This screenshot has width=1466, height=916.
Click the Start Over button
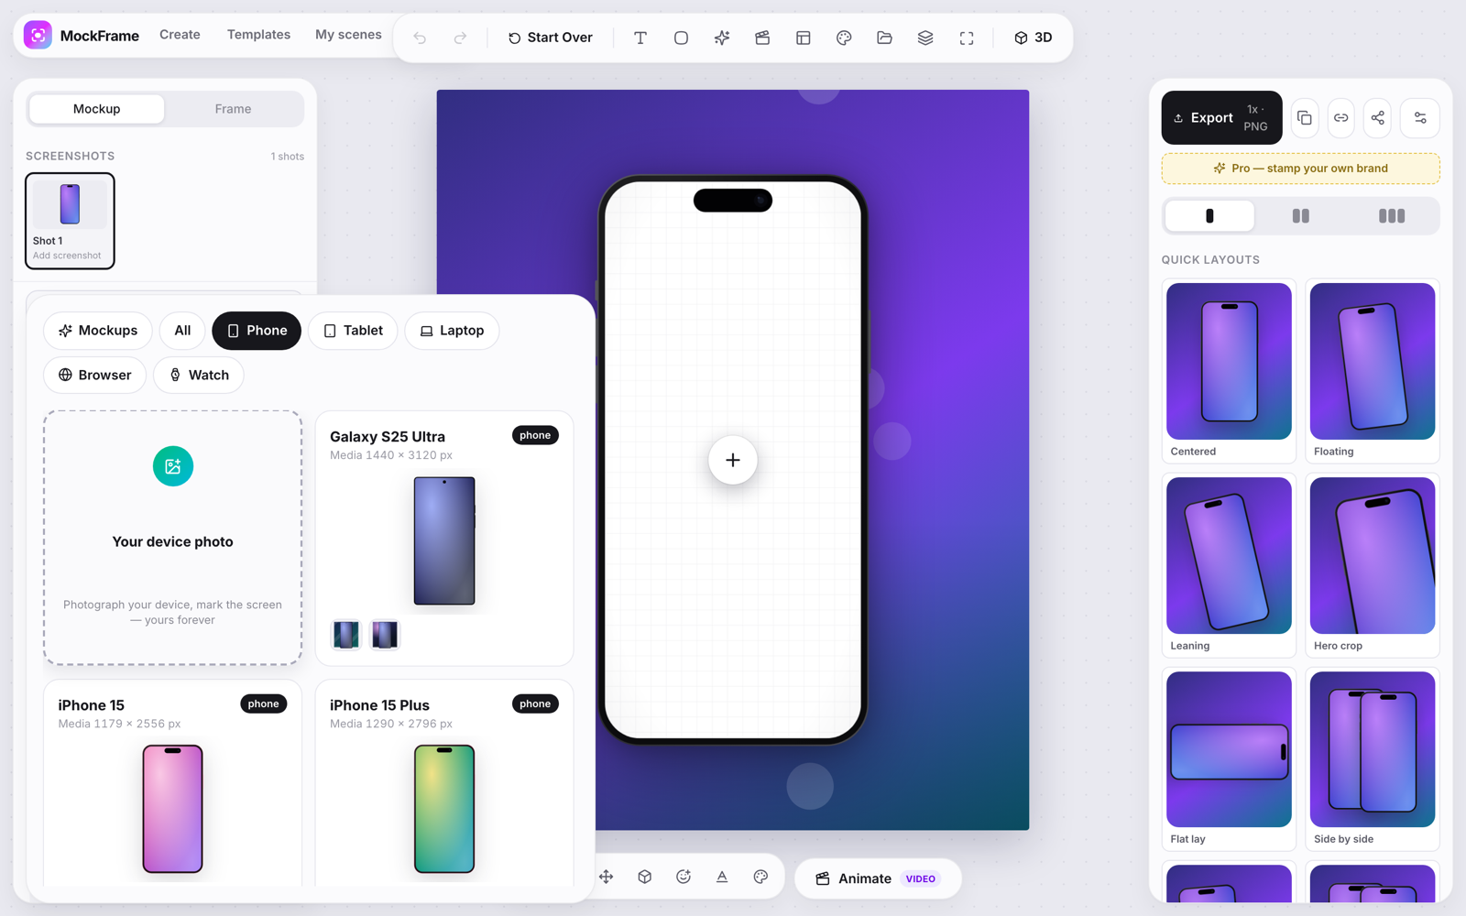point(551,38)
